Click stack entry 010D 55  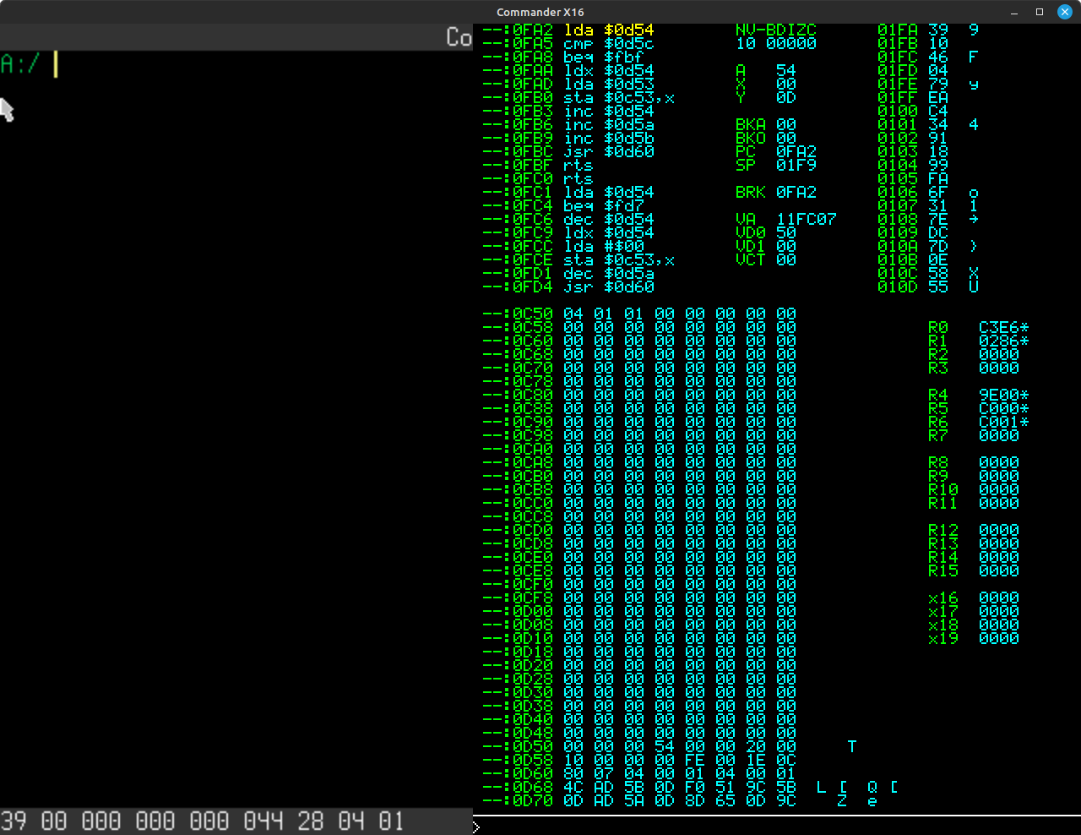[928, 287]
